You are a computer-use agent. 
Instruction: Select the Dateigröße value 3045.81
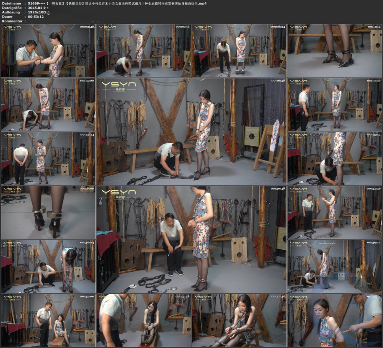(36, 8)
